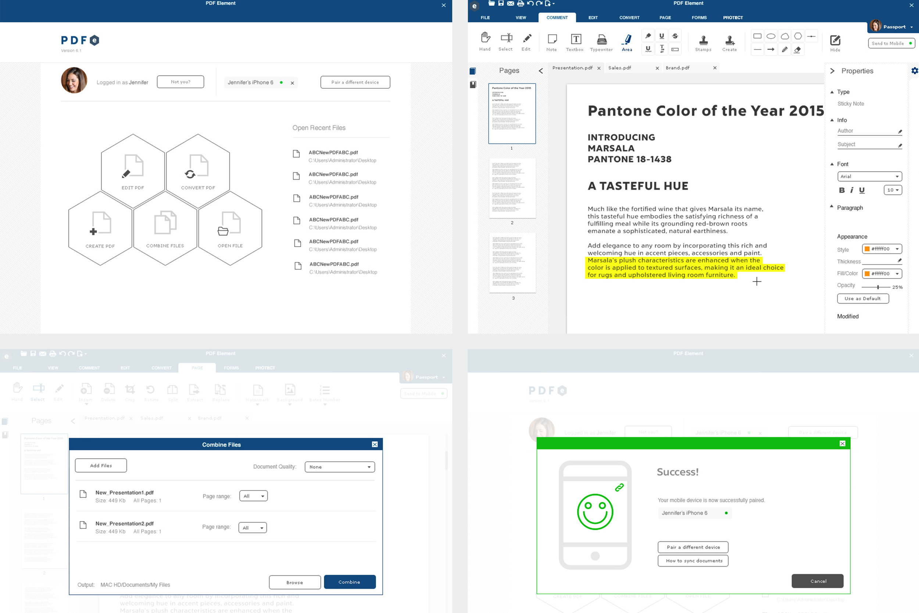Viewport: 919px width, 613px height.
Task: Open the Style color dropdown
Action: 882,249
